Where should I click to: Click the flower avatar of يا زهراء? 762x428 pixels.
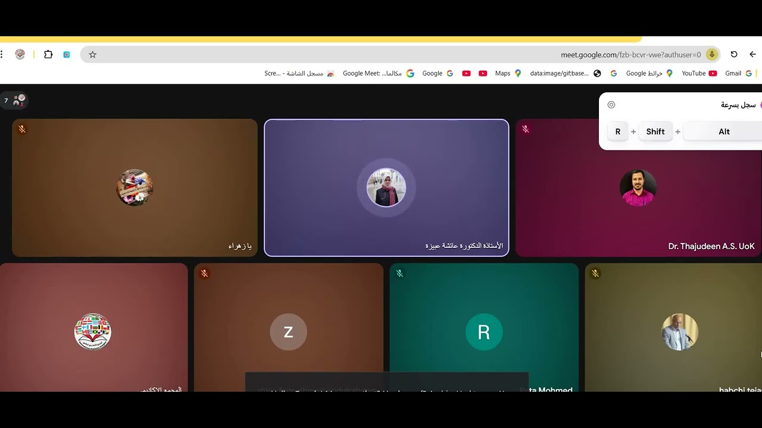coord(135,188)
